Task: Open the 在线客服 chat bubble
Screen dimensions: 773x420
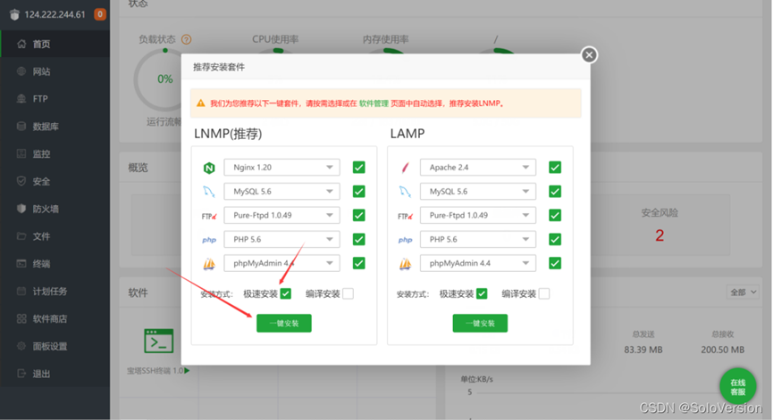Action: coord(737,388)
